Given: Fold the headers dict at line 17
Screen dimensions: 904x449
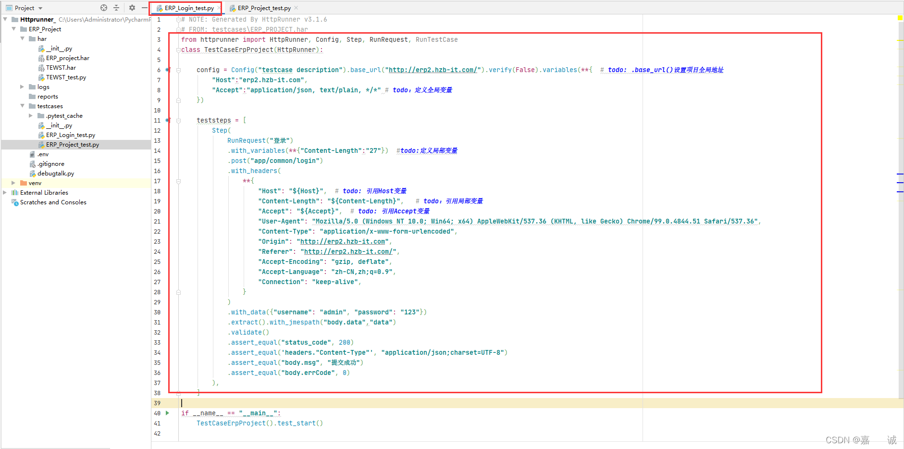Looking at the screenshot, I should (x=178, y=181).
